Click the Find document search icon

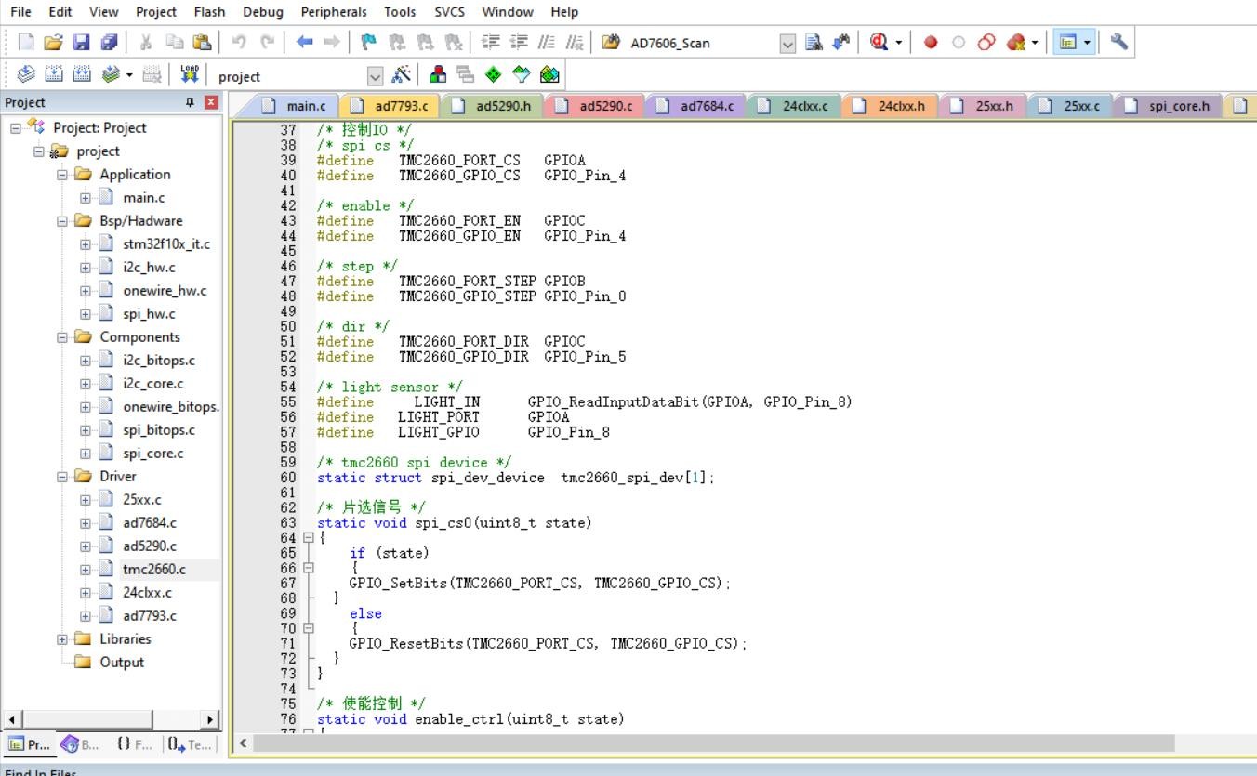pos(814,43)
